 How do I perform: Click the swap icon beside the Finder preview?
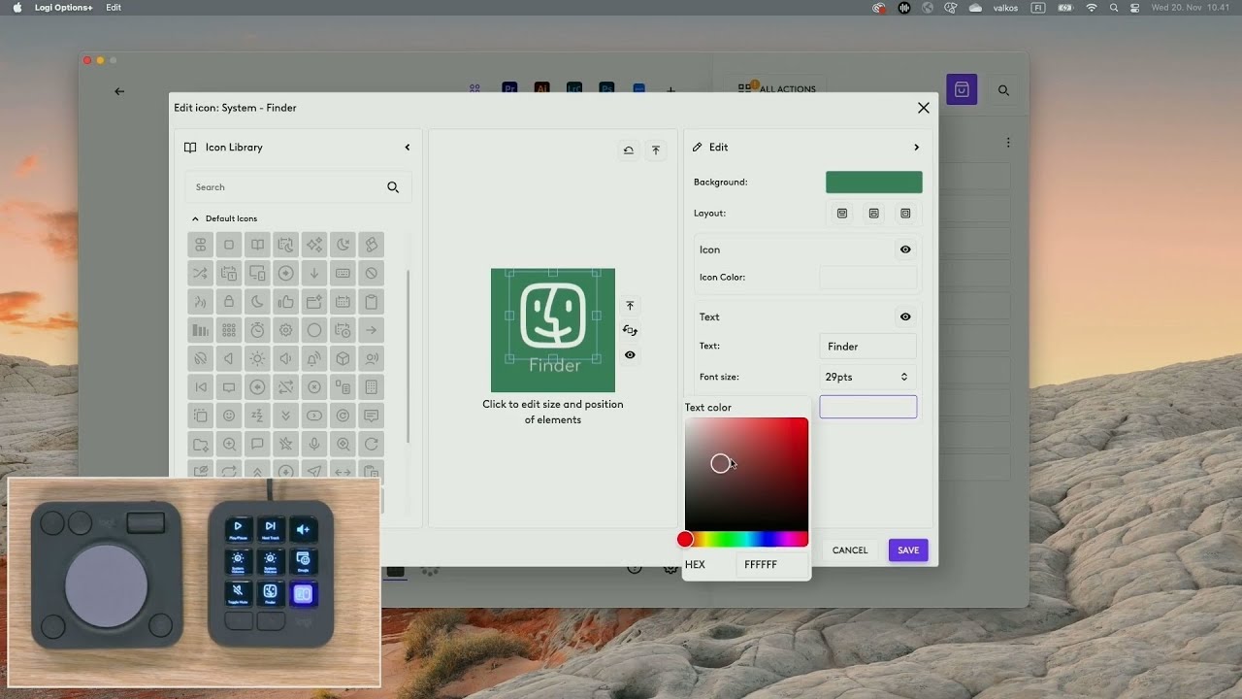pyautogui.click(x=630, y=330)
